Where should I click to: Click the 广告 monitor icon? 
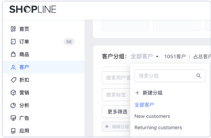(x=13, y=118)
